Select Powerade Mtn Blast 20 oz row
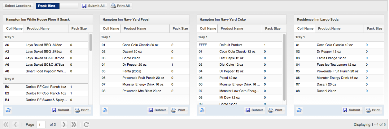 [x=145, y=91]
